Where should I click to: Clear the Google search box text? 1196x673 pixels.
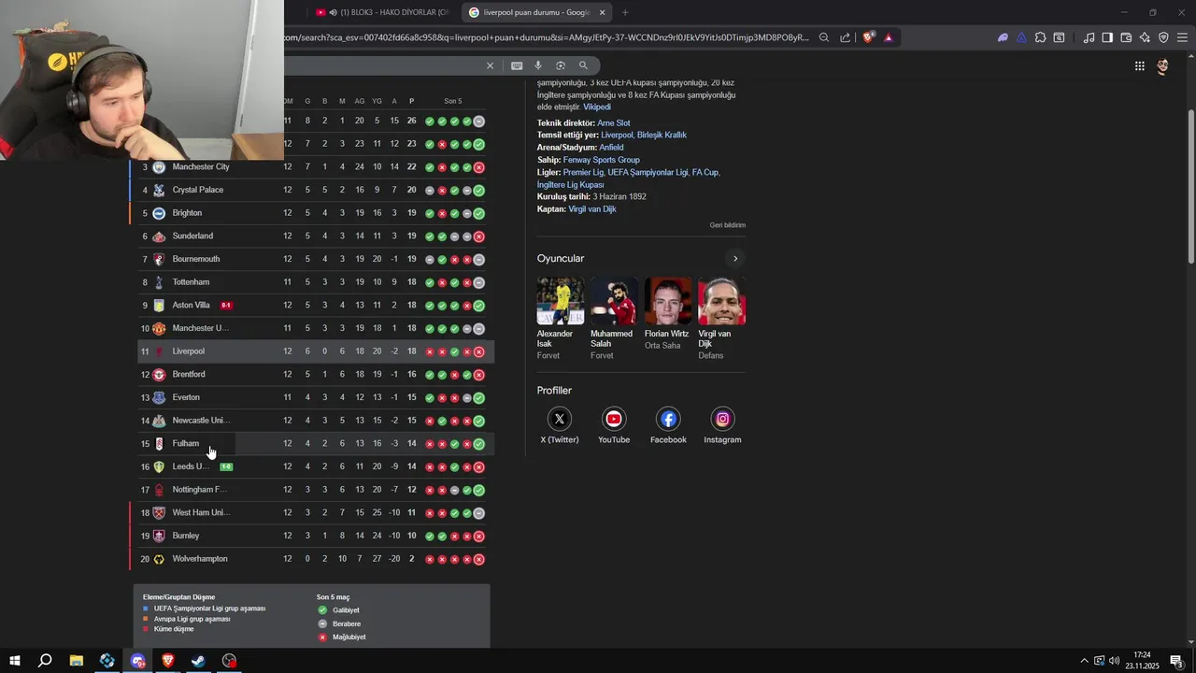490,65
